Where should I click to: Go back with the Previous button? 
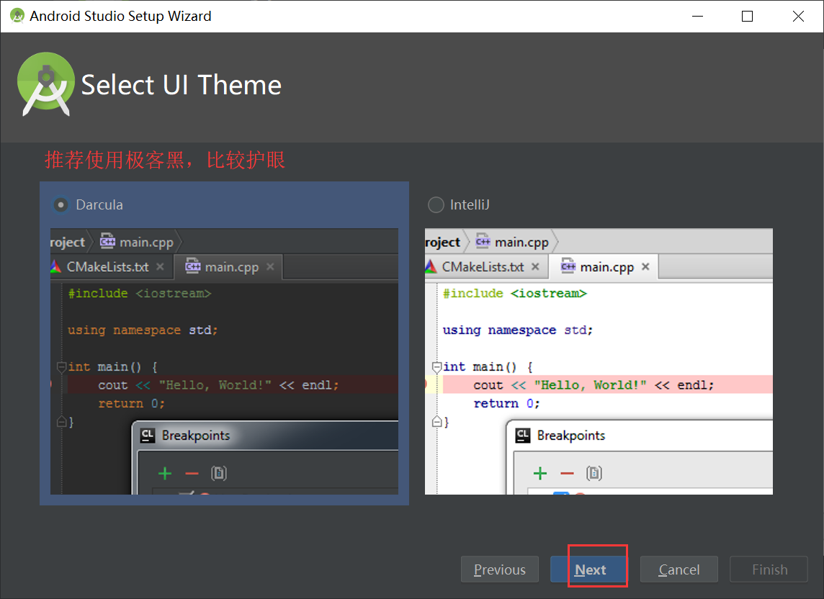pos(500,569)
